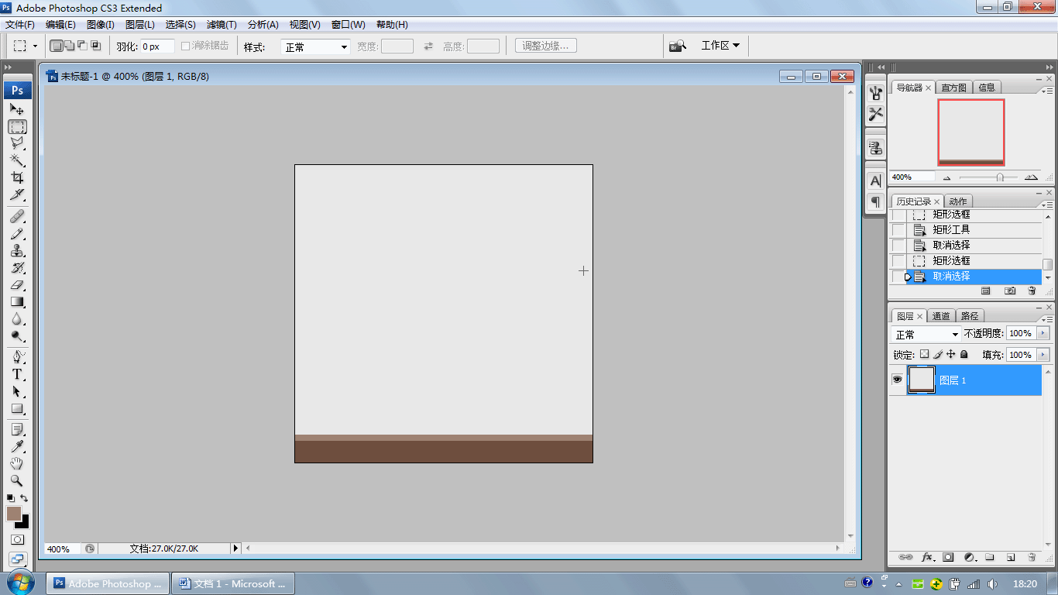
Task: Select the Pen tool
Action: 17,357
